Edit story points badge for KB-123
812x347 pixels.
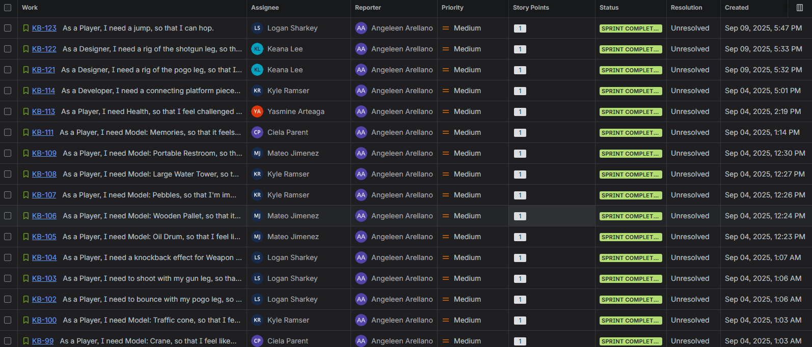[x=520, y=28]
